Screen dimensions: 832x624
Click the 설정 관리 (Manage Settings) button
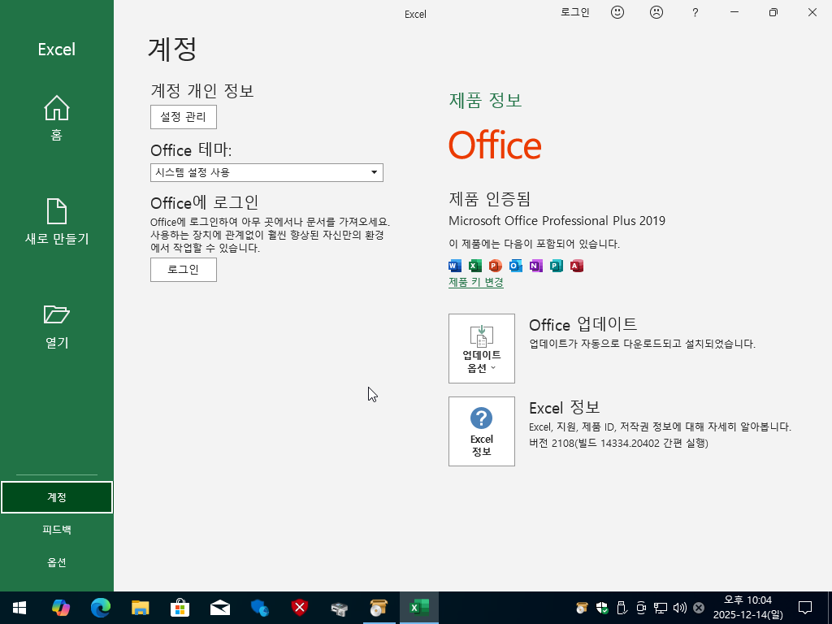[183, 117]
